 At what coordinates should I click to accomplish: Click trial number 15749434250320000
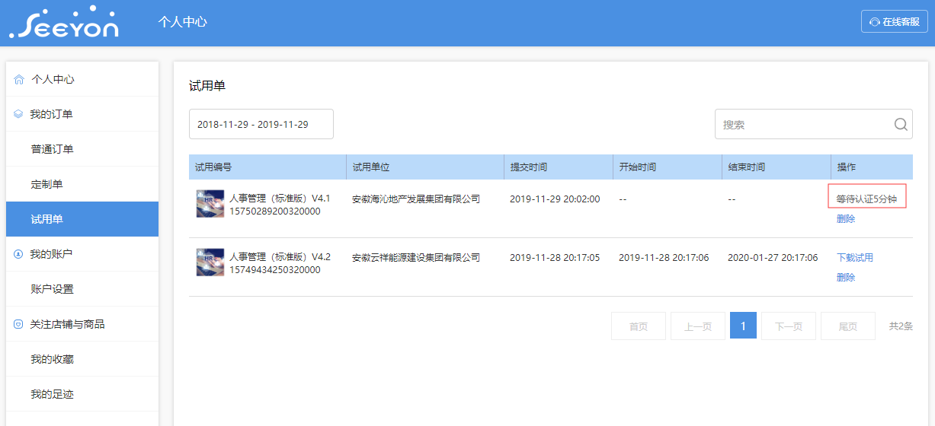(x=275, y=270)
